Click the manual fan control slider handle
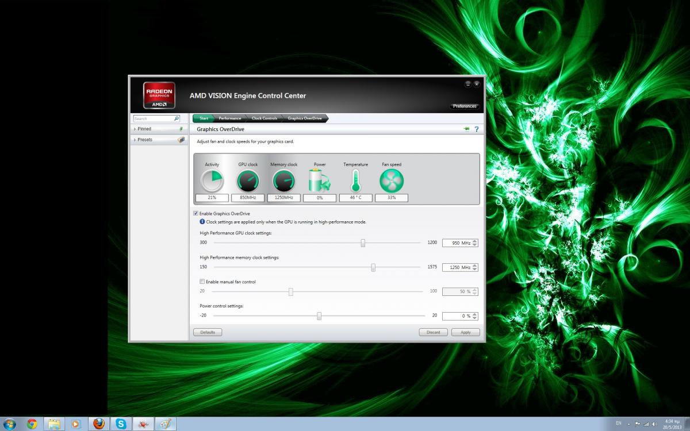 (291, 291)
